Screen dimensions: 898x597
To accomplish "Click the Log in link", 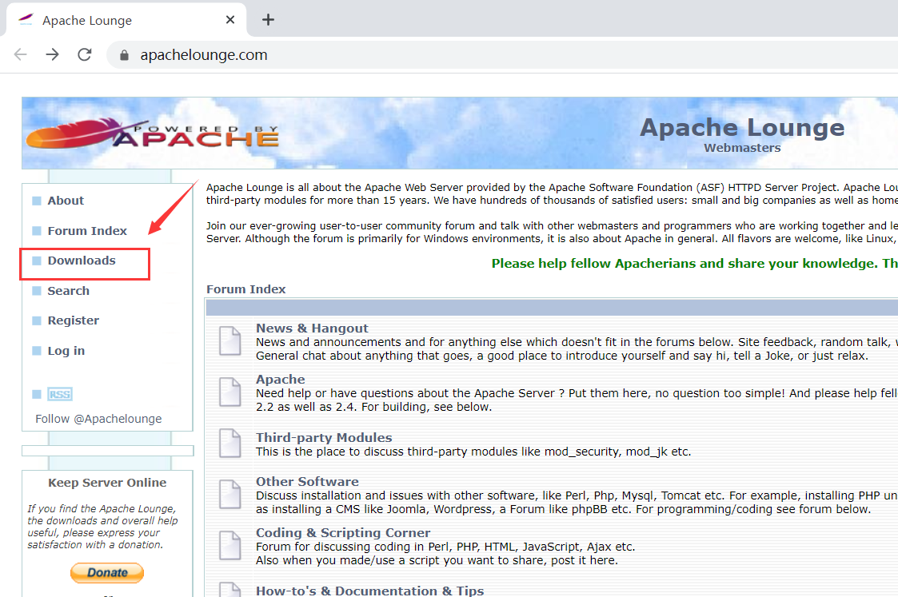I will coord(66,350).
